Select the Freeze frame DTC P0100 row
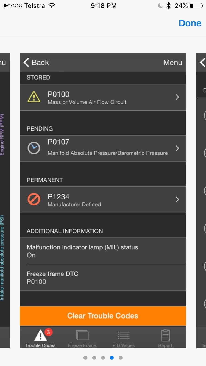The height and width of the screenshot is (366, 206). (103, 277)
